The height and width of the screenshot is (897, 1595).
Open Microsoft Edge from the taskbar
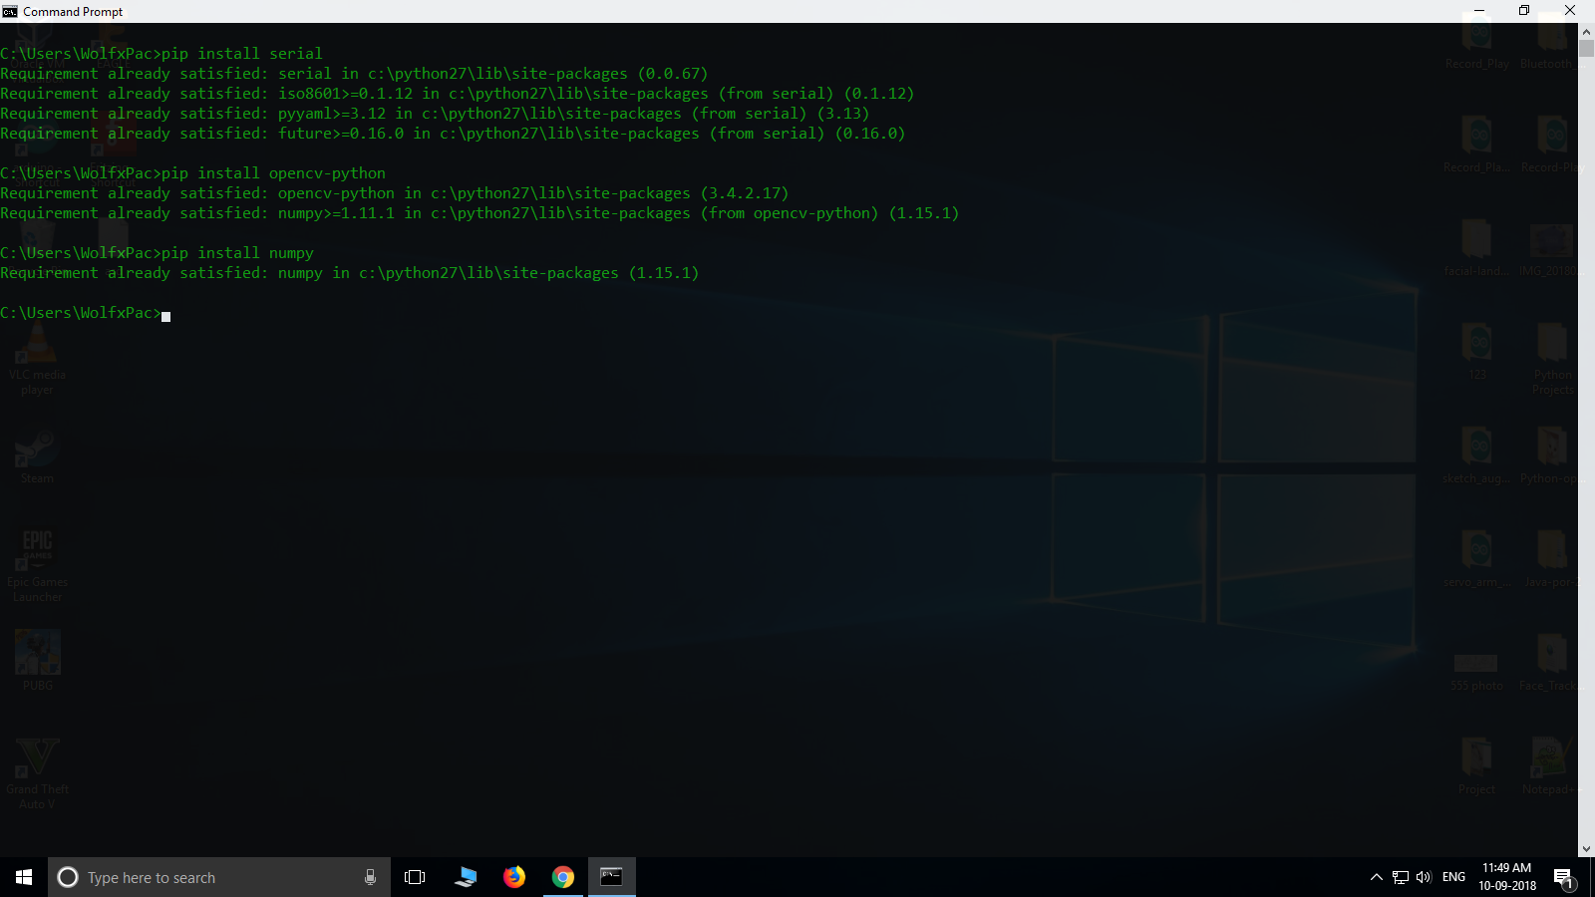click(x=465, y=877)
